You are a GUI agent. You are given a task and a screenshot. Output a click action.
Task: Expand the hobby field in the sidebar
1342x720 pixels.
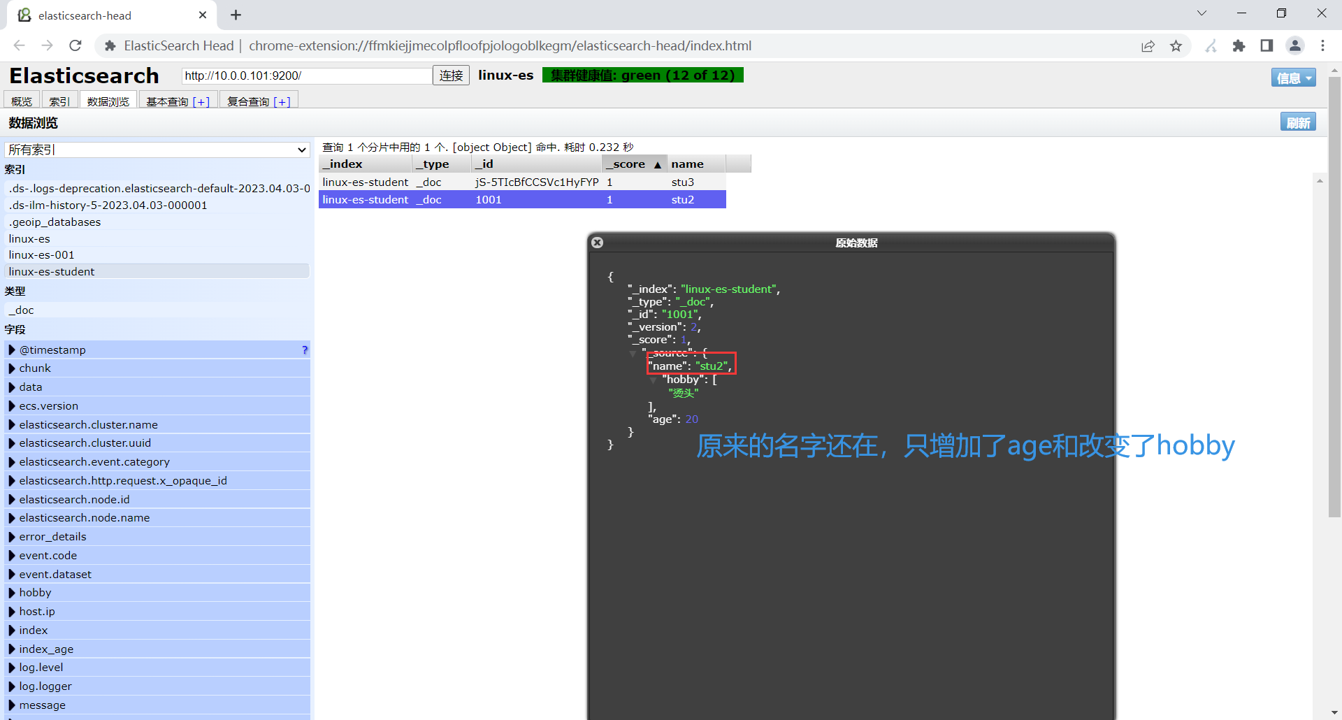click(12, 592)
